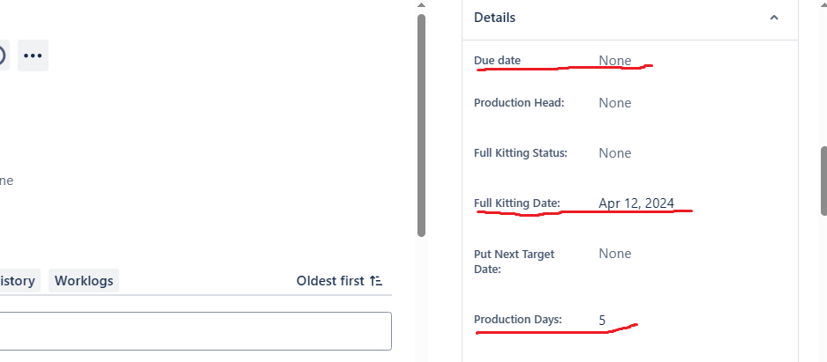Viewport: 827px width, 362px height.
Task: Click inside the comment input box
Action: [195, 331]
